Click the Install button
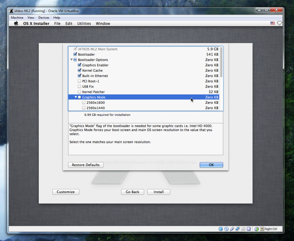Screen dimensions: 294x241 [x=159, y=192]
